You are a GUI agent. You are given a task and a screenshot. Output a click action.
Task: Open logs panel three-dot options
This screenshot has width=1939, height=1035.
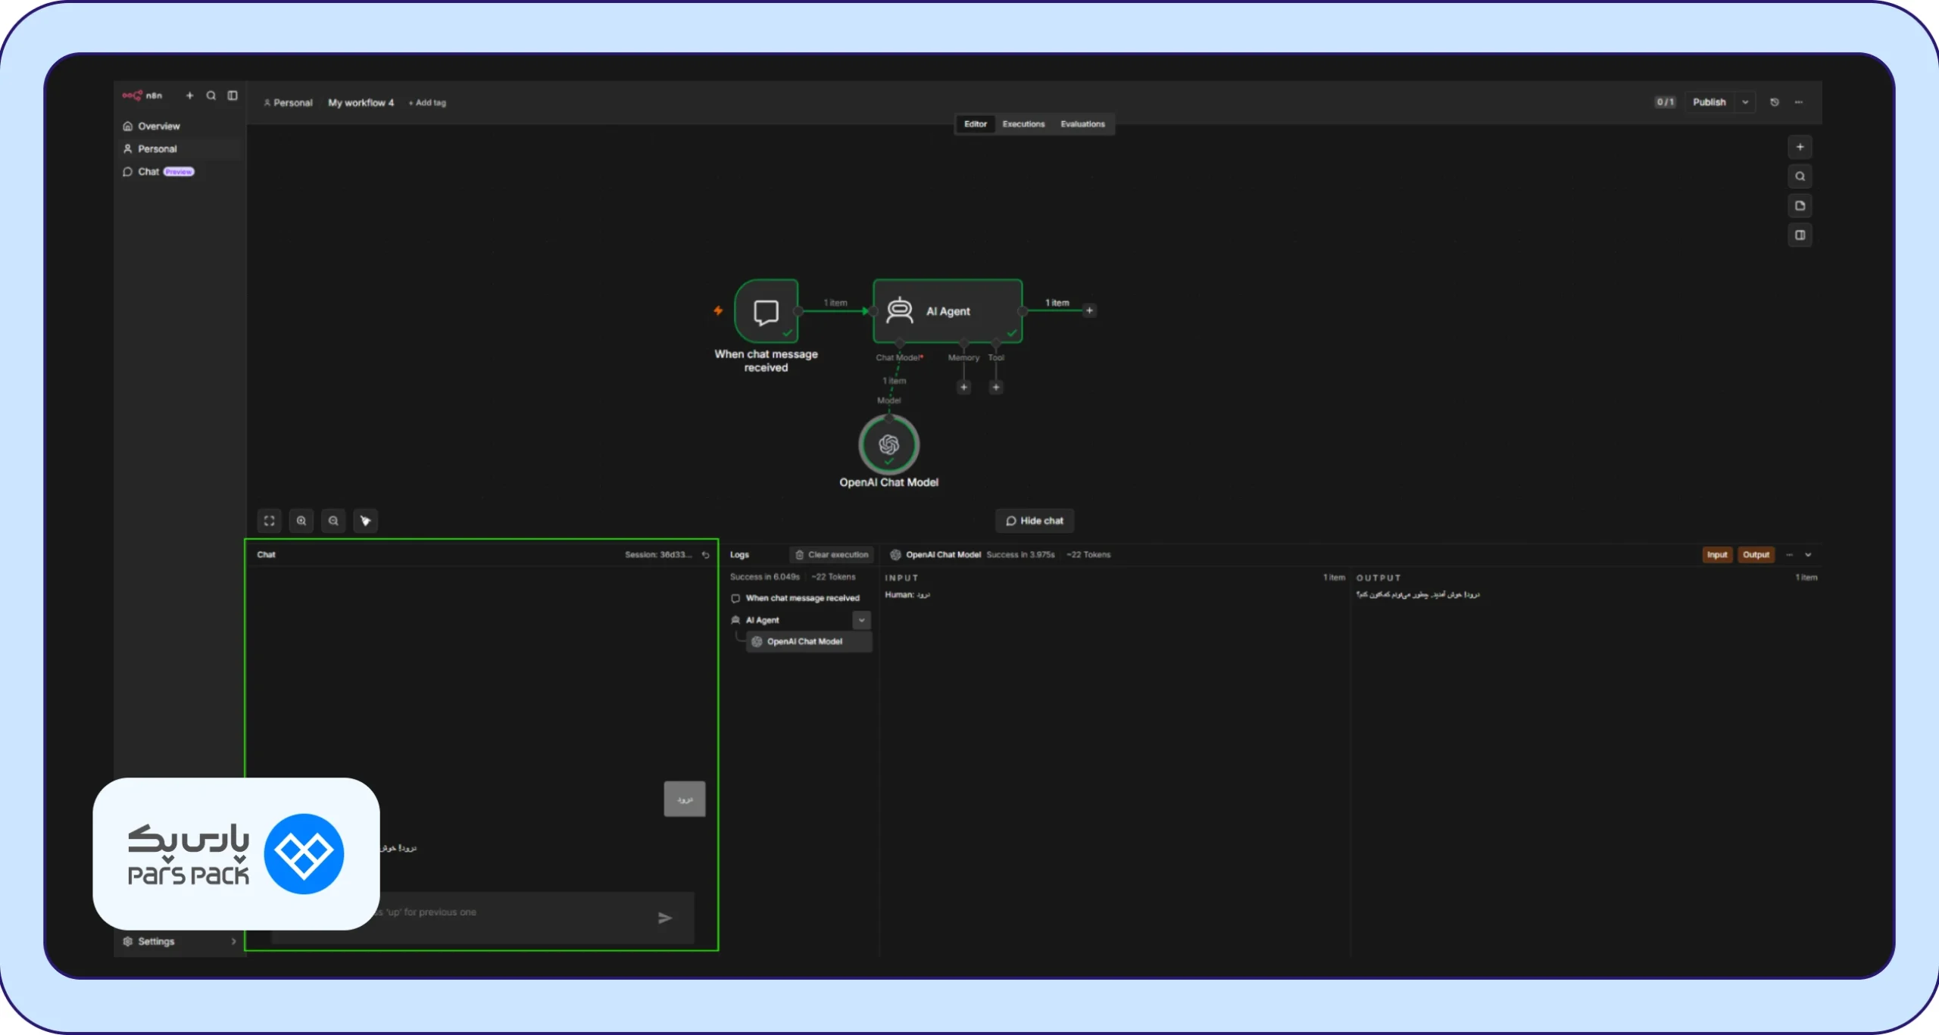pos(1789,555)
